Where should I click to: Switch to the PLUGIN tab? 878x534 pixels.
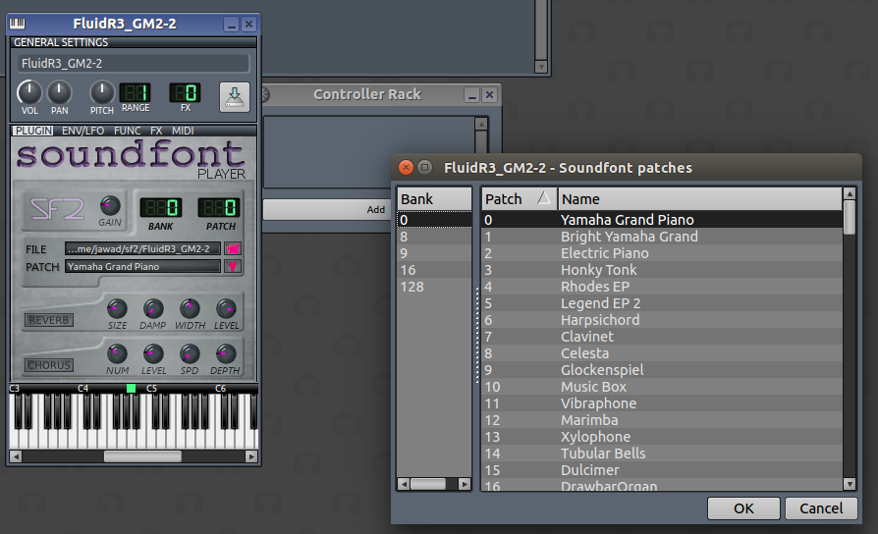pyautogui.click(x=33, y=131)
